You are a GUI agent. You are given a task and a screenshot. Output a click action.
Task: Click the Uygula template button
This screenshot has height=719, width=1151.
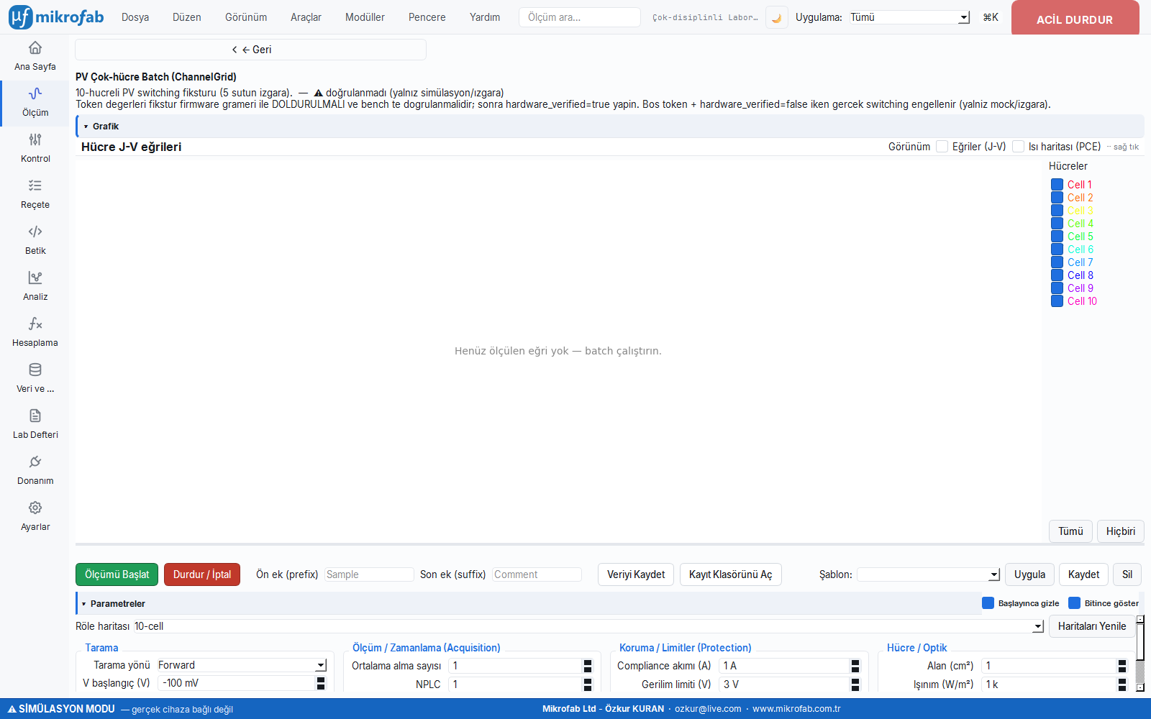coord(1030,574)
